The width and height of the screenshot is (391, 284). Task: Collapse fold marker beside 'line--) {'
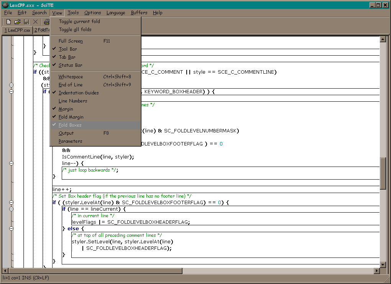tap(11, 163)
